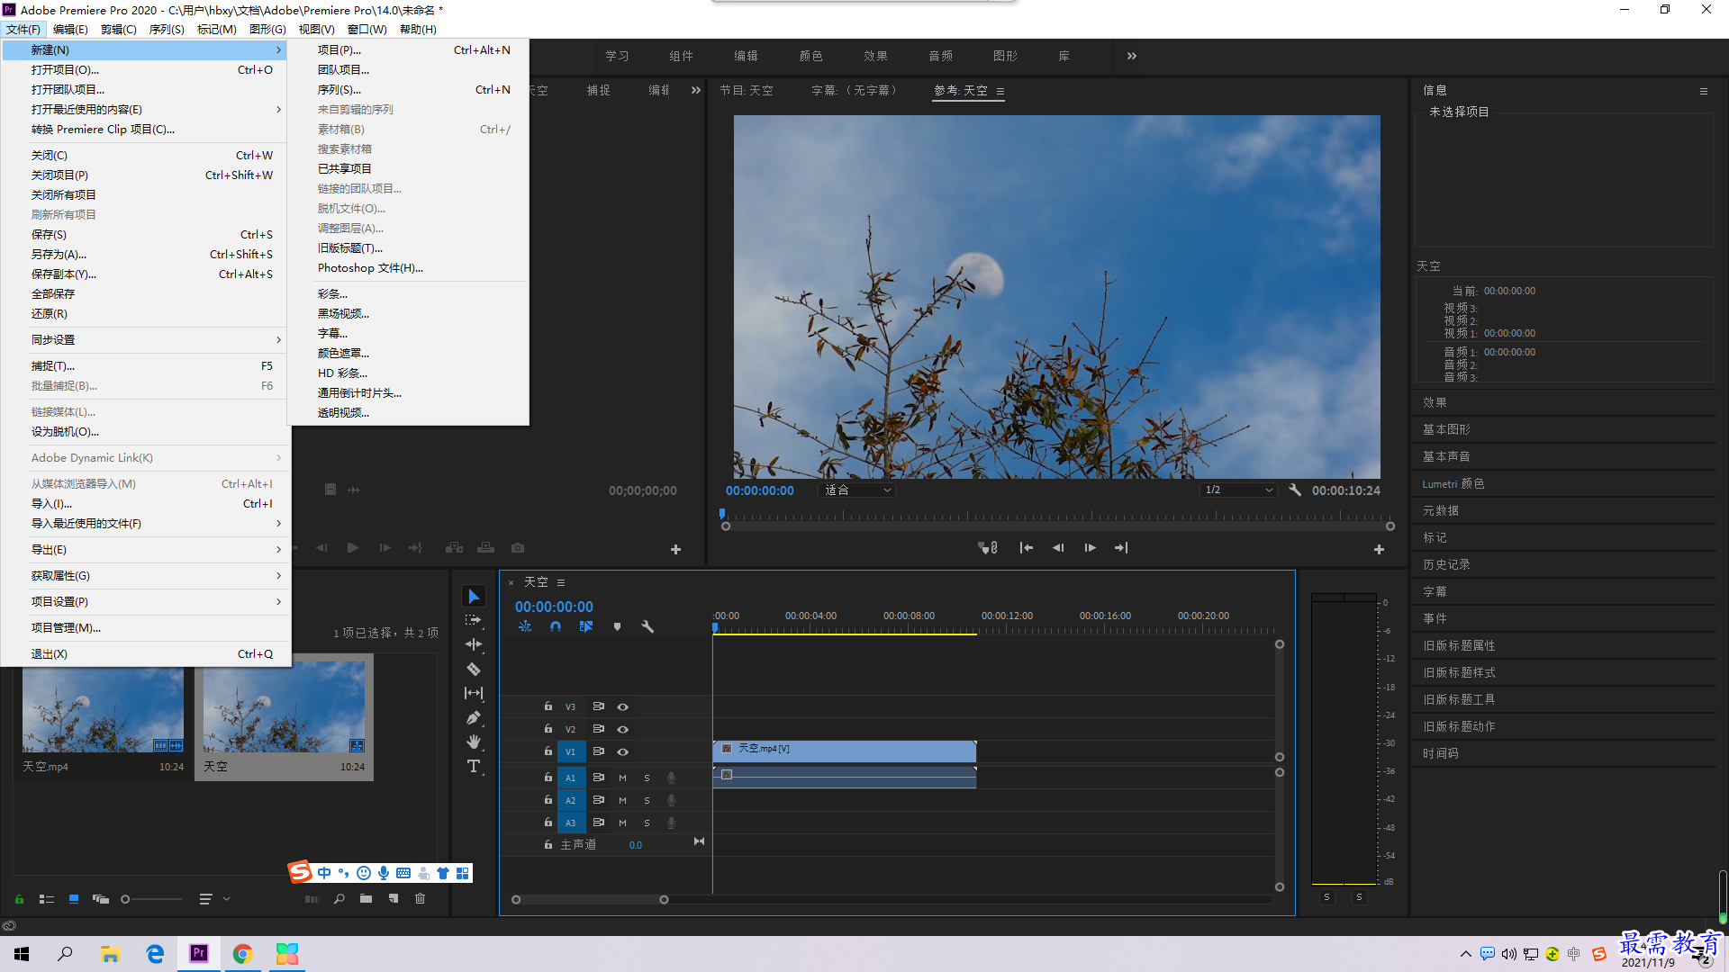Open playback resolution dropdown 1/2
The height and width of the screenshot is (972, 1729).
tap(1240, 490)
